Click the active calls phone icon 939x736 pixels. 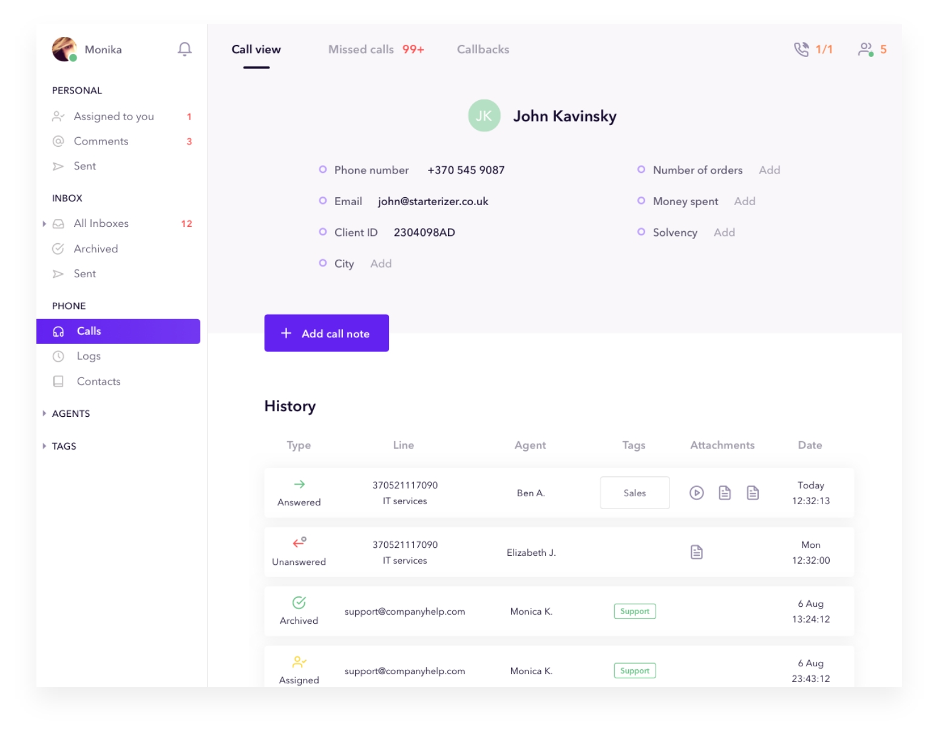801,49
